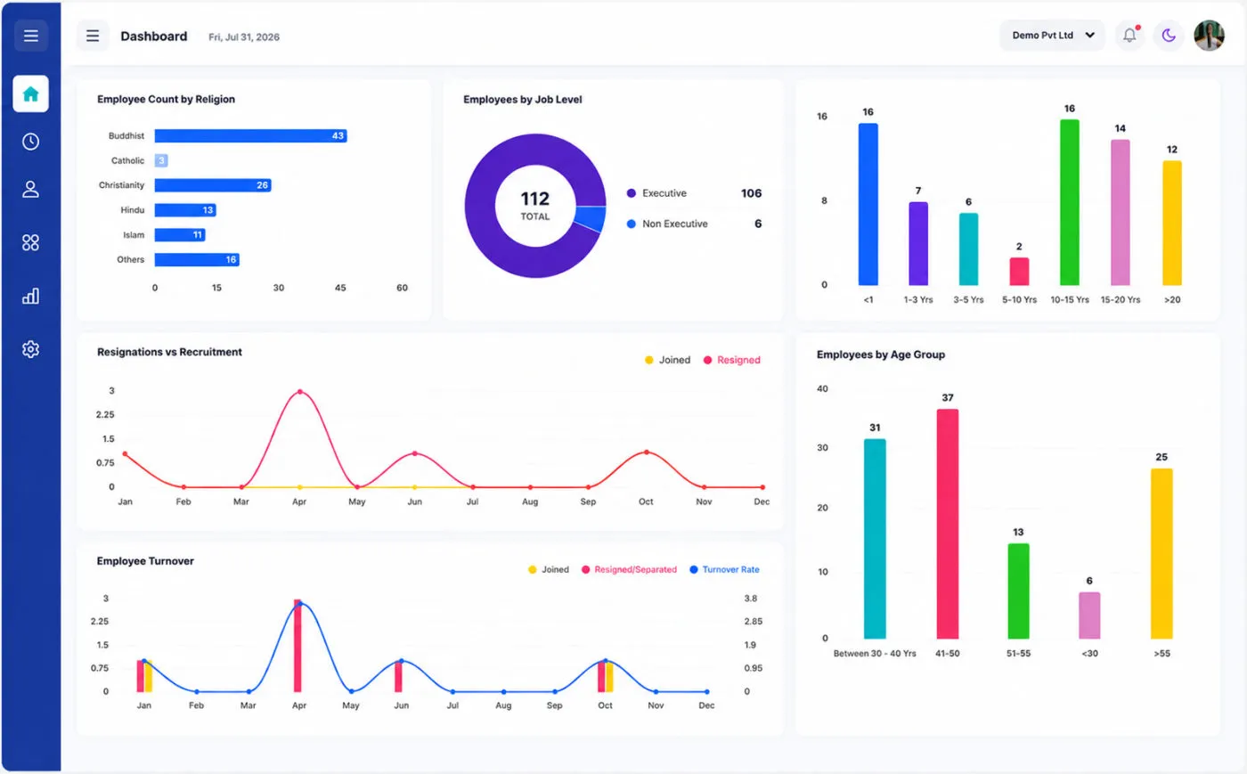This screenshot has width=1247, height=774.
Task: Click the 15-20 Yrs pink bar
Action: click(1121, 212)
